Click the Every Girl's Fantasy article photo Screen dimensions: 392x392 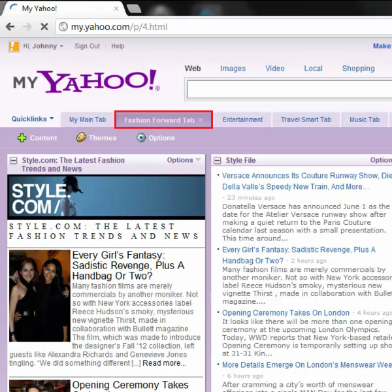(x=40, y=296)
